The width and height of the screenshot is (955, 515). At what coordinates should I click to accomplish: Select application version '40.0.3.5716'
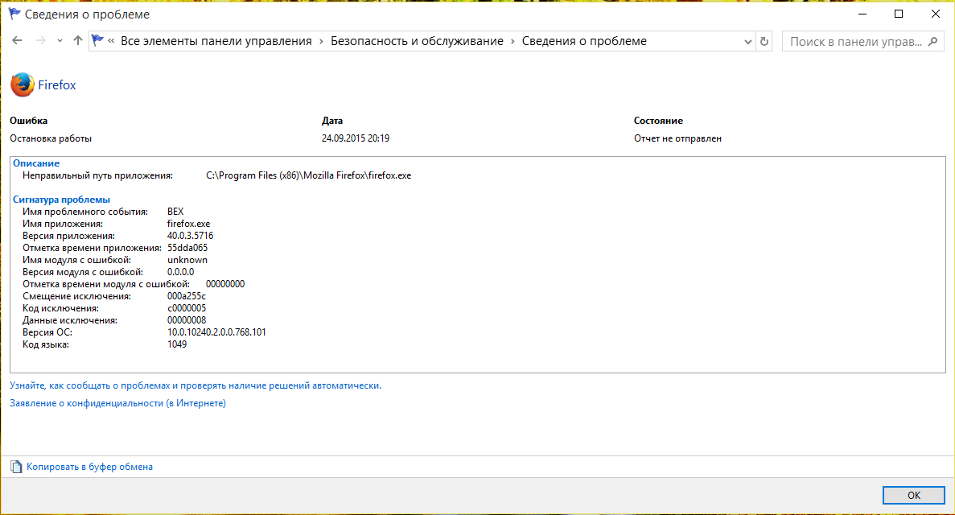point(190,236)
